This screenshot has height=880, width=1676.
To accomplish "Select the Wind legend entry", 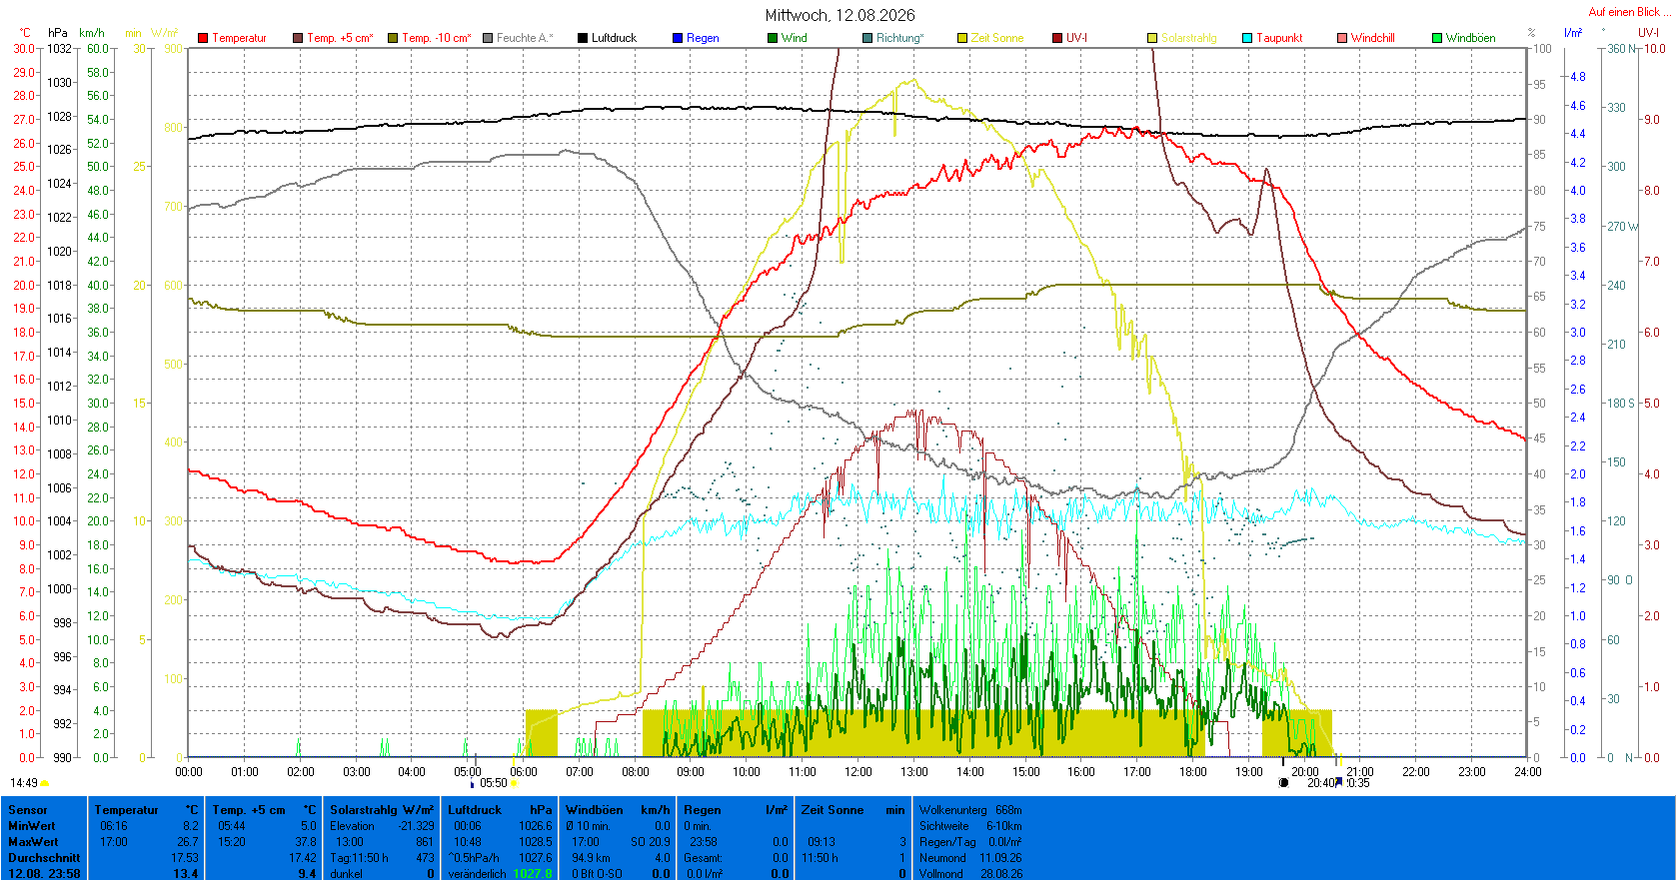I will click(x=788, y=38).
